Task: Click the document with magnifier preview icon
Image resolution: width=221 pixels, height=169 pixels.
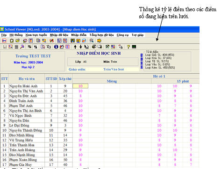Action: coord(43,47)
